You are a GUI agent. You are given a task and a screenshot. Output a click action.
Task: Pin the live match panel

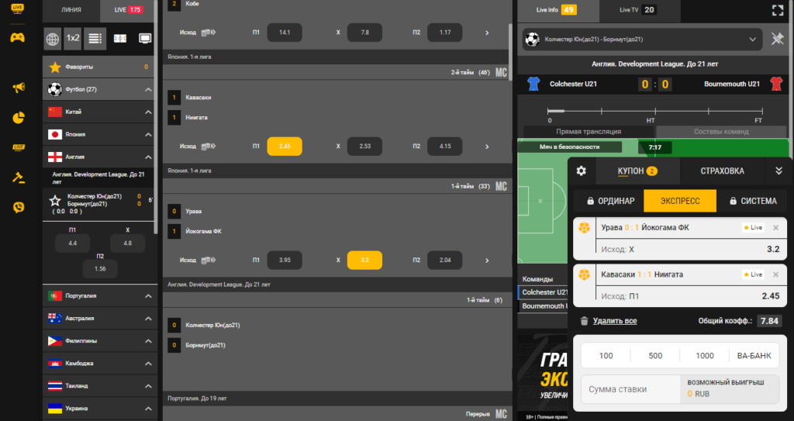777,39
